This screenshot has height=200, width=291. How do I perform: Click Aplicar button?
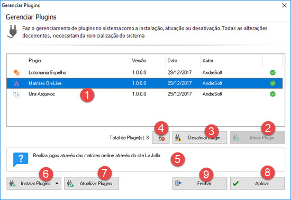click(x=257, y=183)
